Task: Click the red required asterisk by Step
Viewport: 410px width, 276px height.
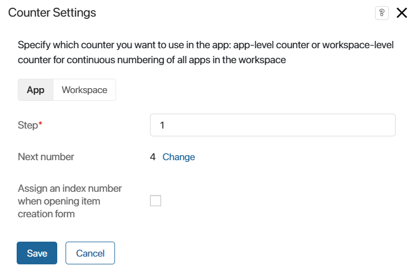Action: click(x=40, y=123)
